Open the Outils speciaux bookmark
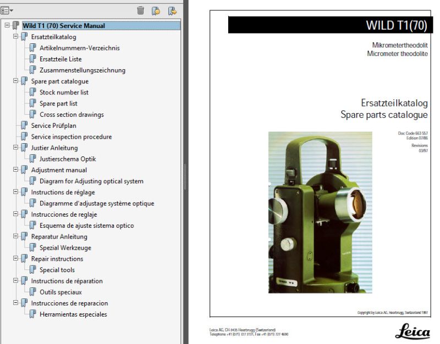440x344 pixels. [61, 292]
